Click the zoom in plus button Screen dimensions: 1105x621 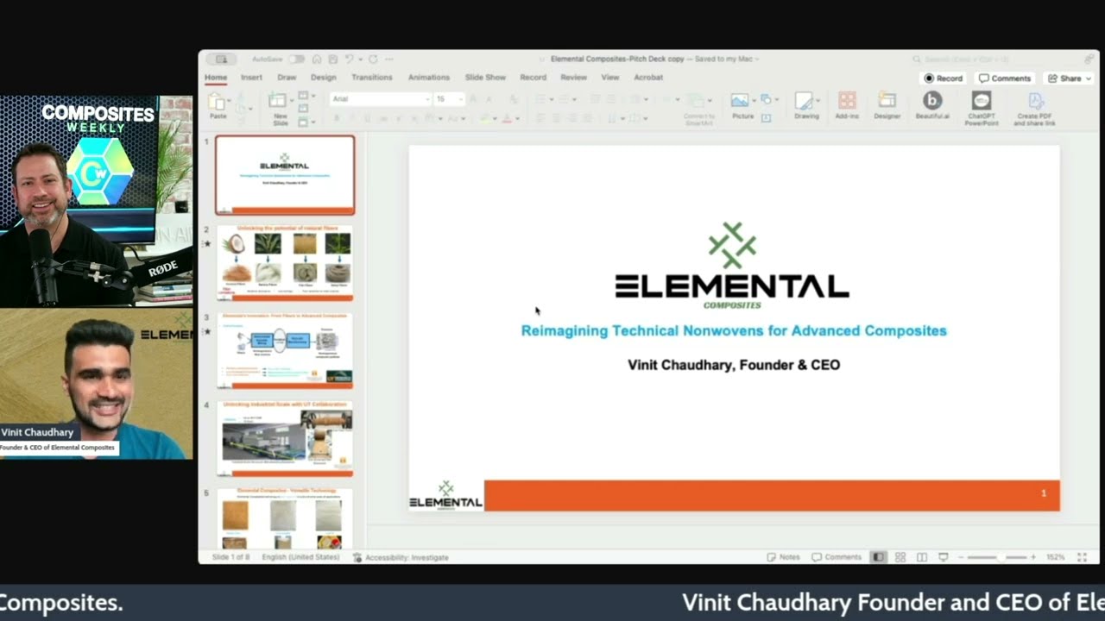(1033, 557)
